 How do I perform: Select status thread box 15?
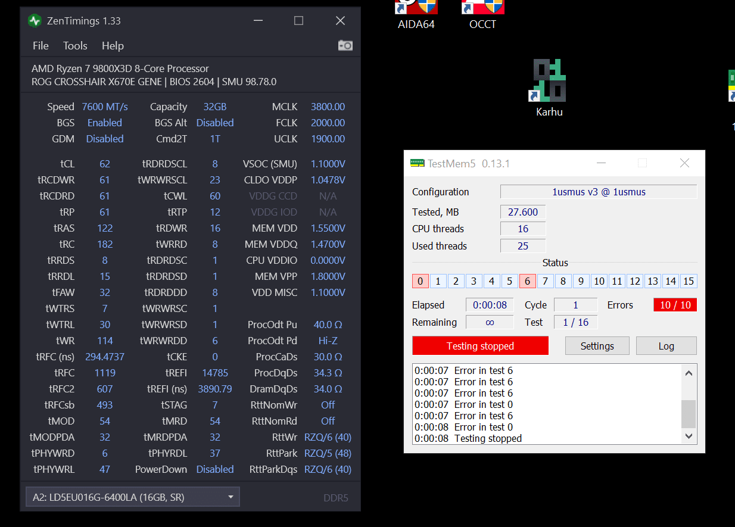click(x=688, y=281)
